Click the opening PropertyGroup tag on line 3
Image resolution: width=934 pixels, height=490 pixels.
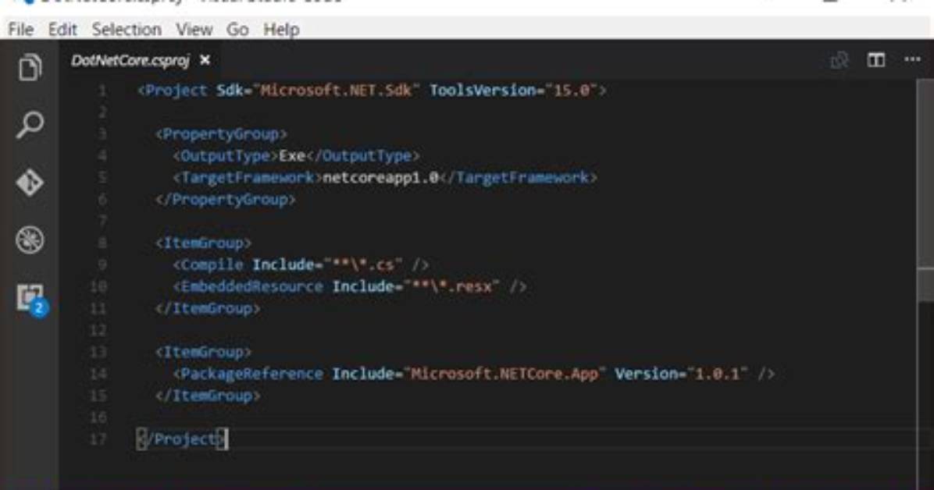coord(221,134)
